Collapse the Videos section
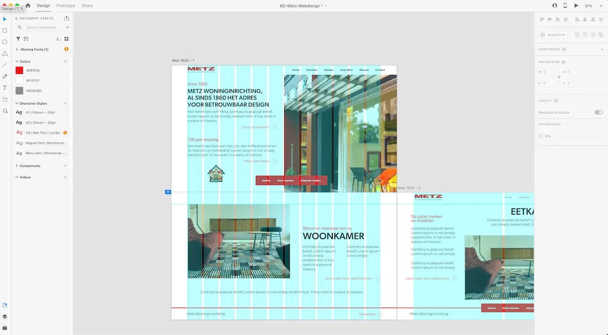 (17, 177)
